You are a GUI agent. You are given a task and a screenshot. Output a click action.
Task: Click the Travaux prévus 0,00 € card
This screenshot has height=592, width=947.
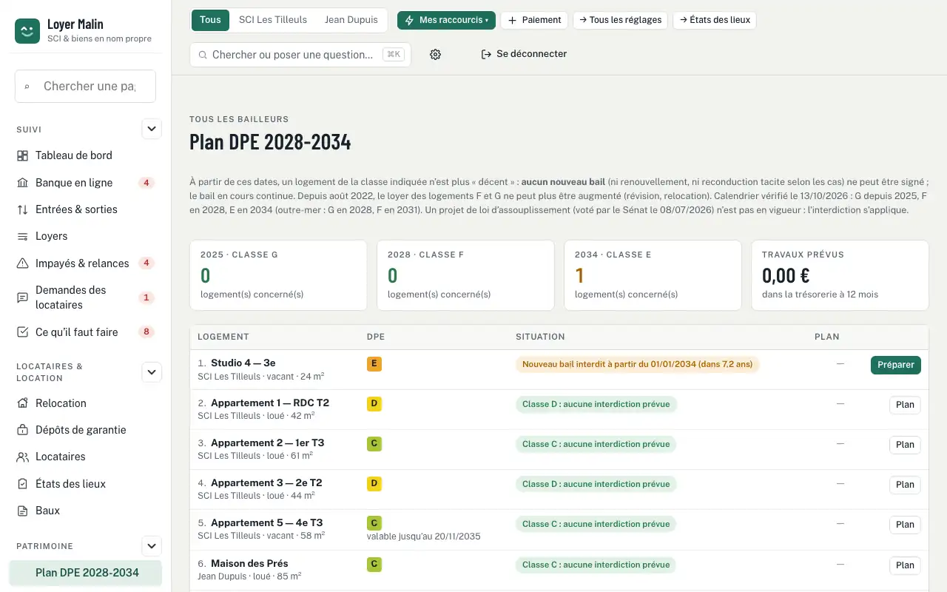point(840,275)
